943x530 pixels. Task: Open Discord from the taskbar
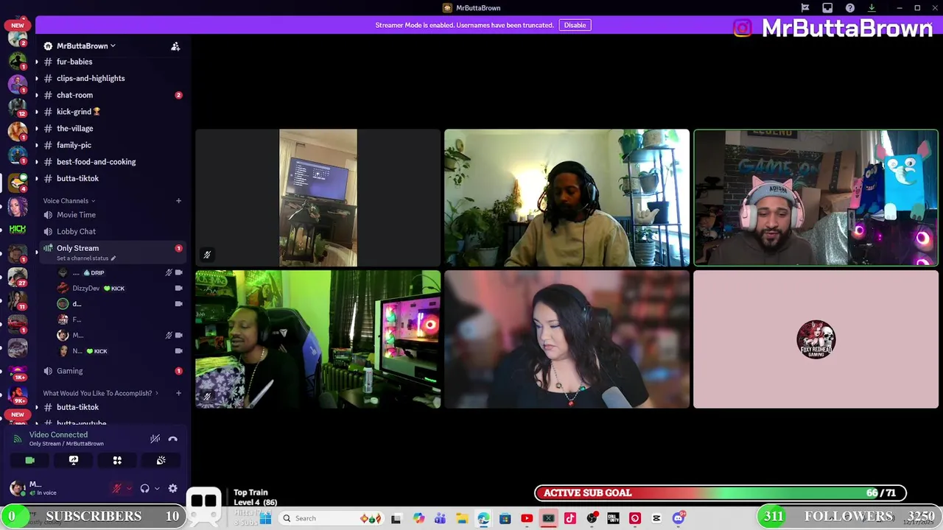[x=679, y=518]
